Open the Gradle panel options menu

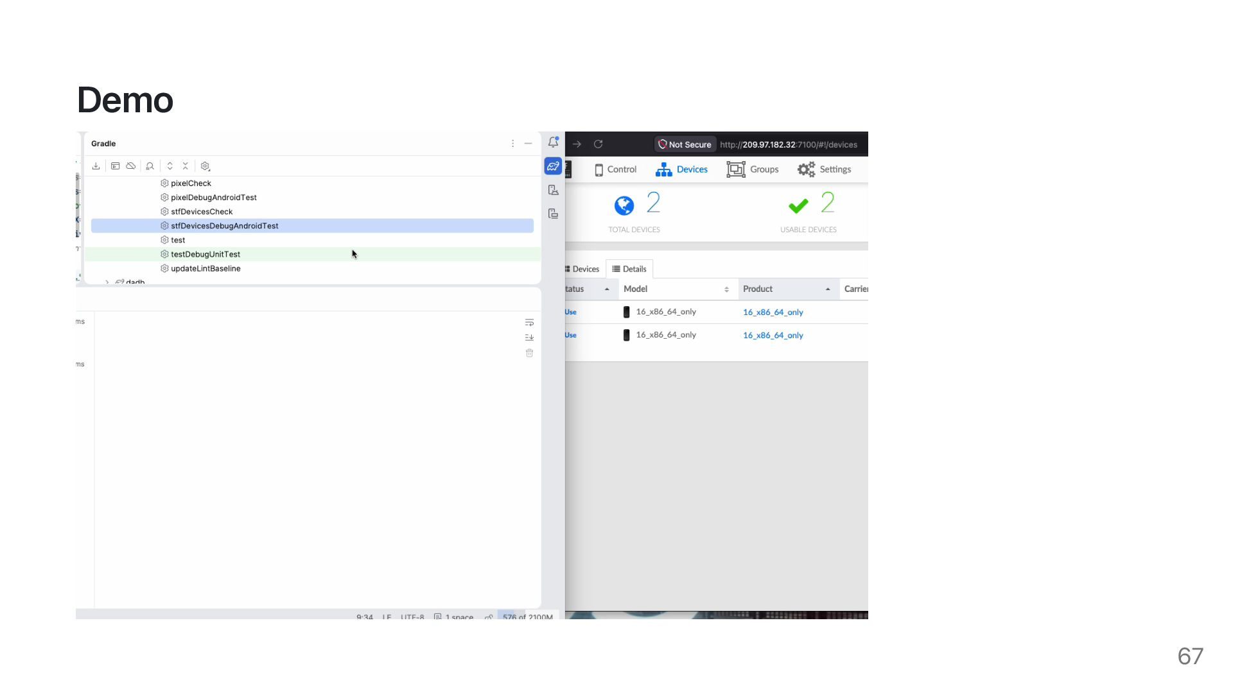tap(512, 144)
